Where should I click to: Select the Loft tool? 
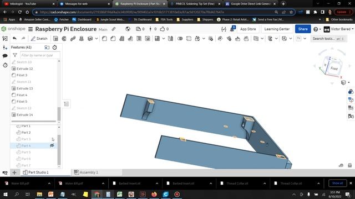click(82, 39)
